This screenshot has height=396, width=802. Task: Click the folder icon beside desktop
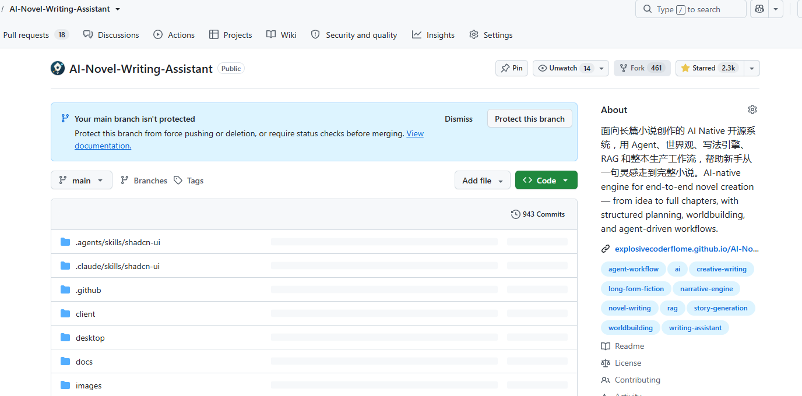tap(65, 337)
